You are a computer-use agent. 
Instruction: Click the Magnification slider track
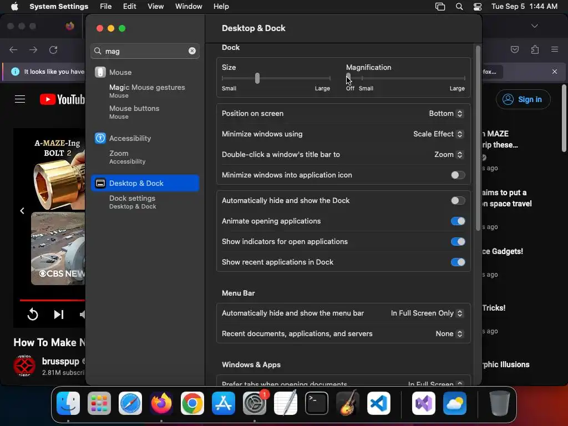[405, 78]
